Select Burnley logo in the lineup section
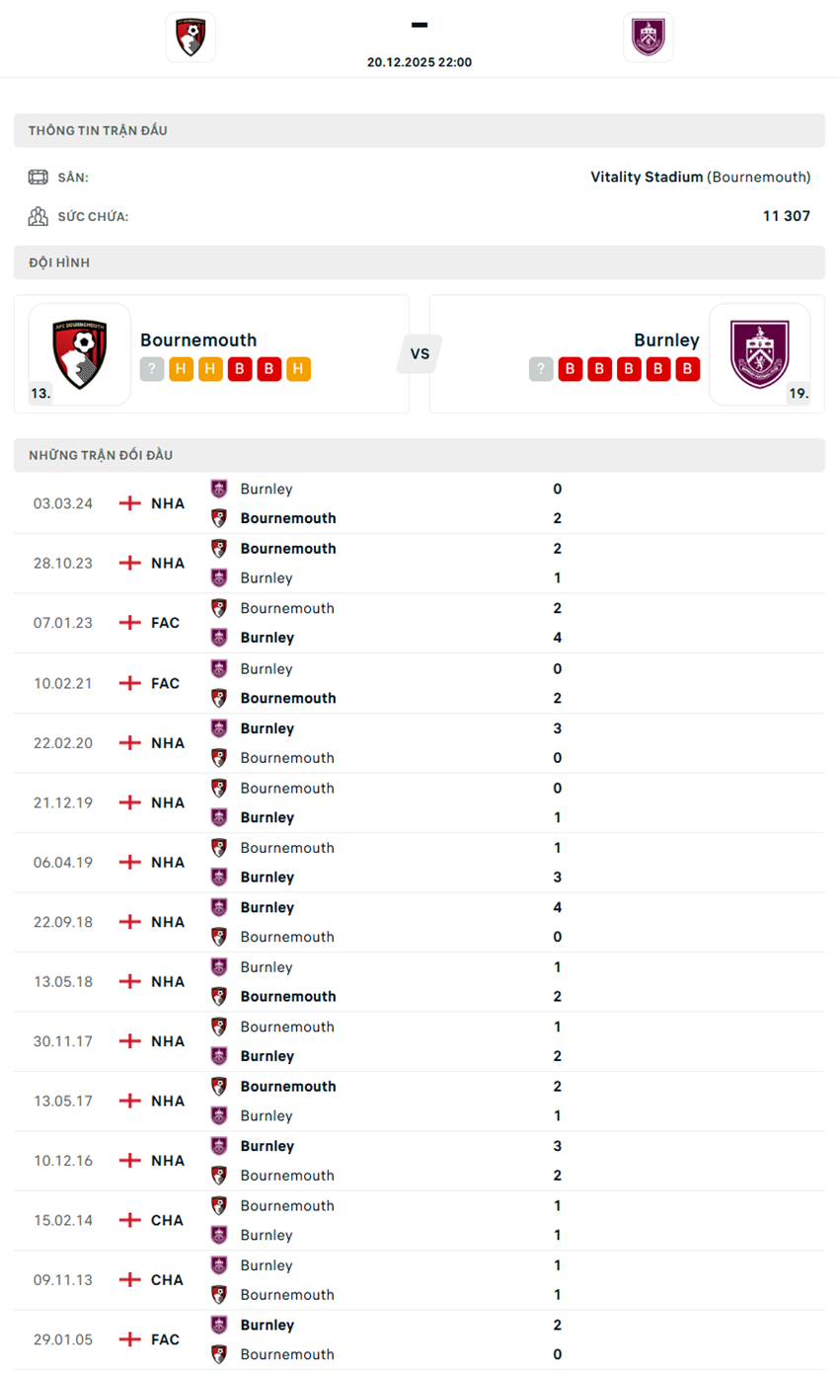Screen dimensions: 839x1374 [760, 353]
